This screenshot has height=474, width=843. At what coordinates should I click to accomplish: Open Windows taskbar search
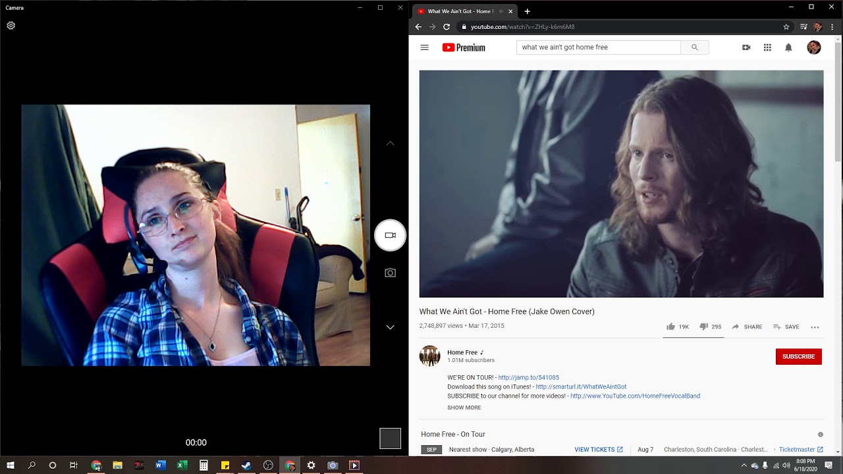pyautogui.click(x=32, y=465)
